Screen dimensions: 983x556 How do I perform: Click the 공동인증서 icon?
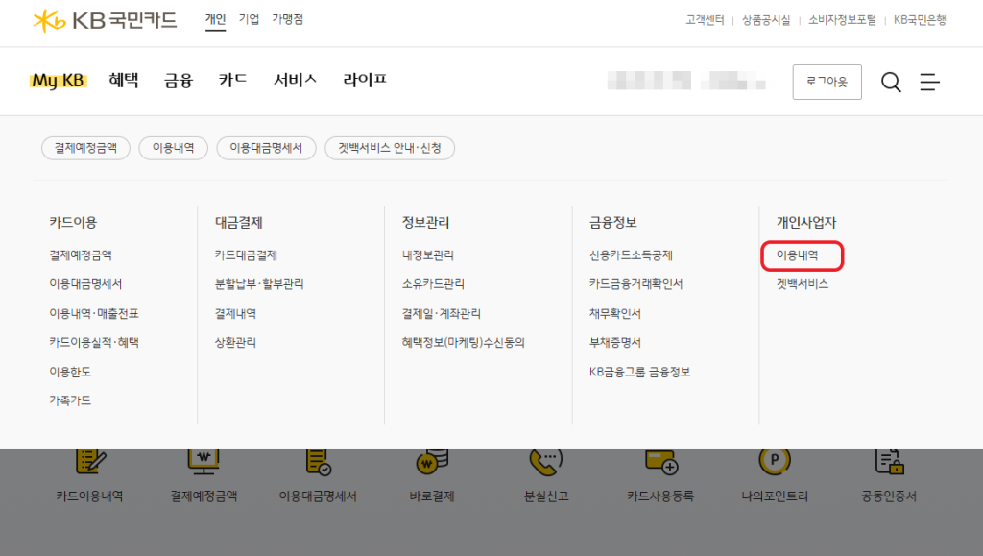coord(889,464)
